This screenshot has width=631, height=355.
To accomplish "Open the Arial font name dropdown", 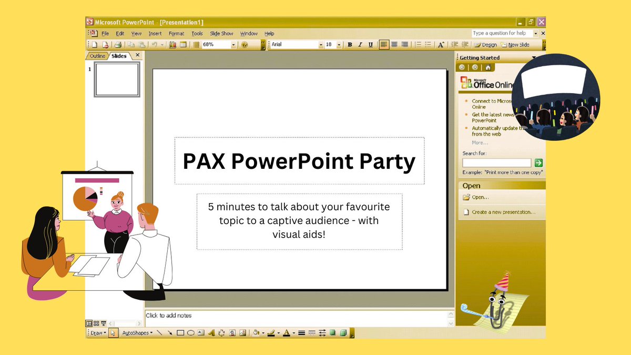I will pos(321,45).
